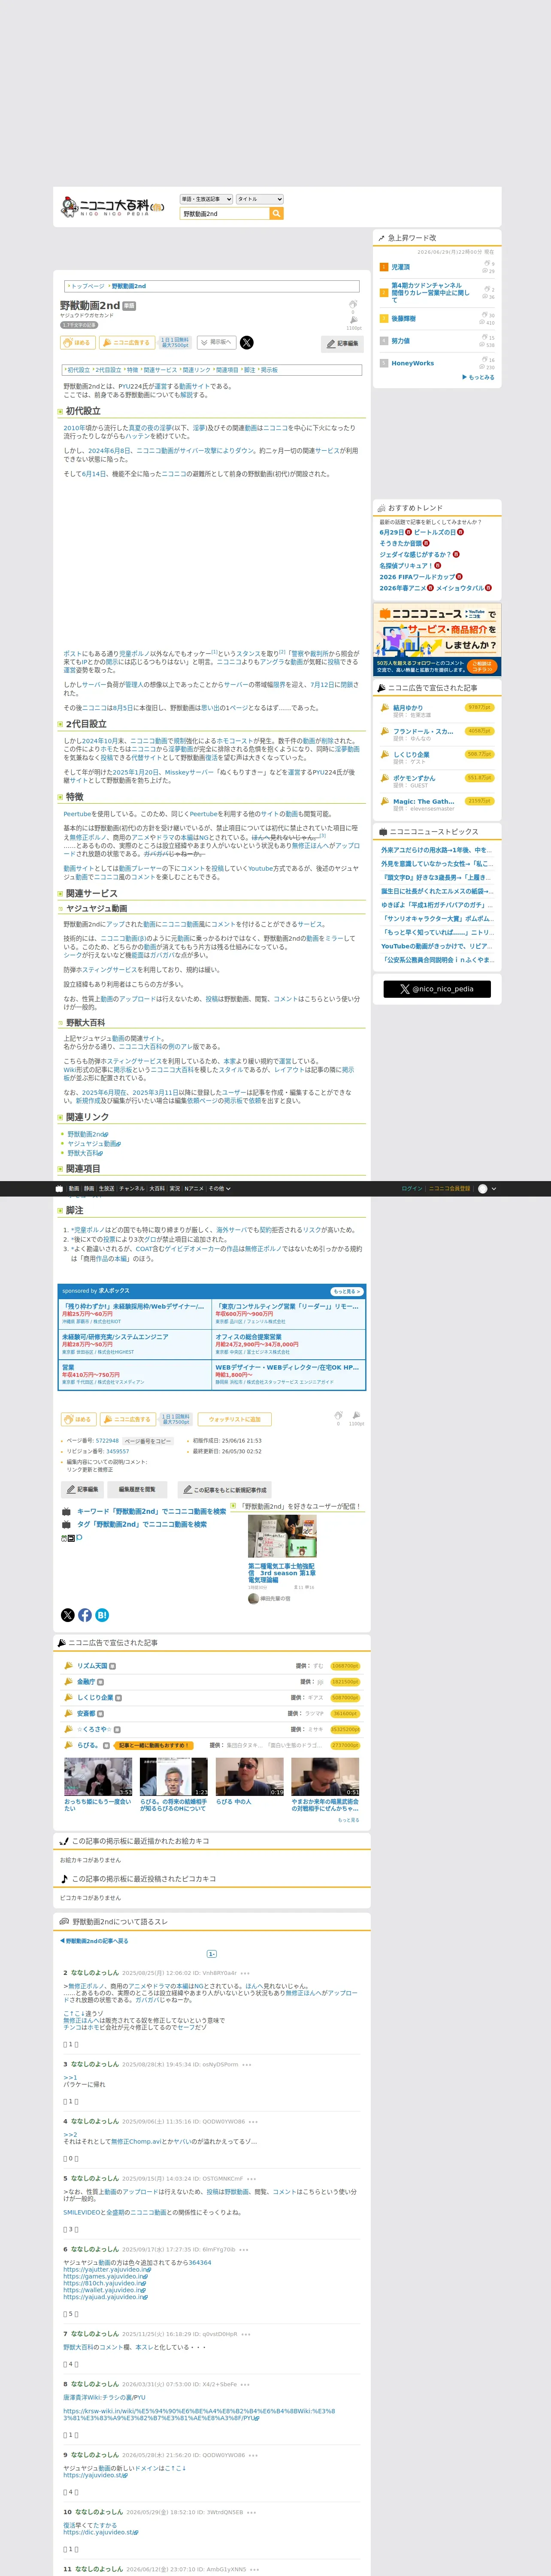551x2576 pixels.
Task: Expand もっと見る under video thumbnails
Action: (348, 1821)
